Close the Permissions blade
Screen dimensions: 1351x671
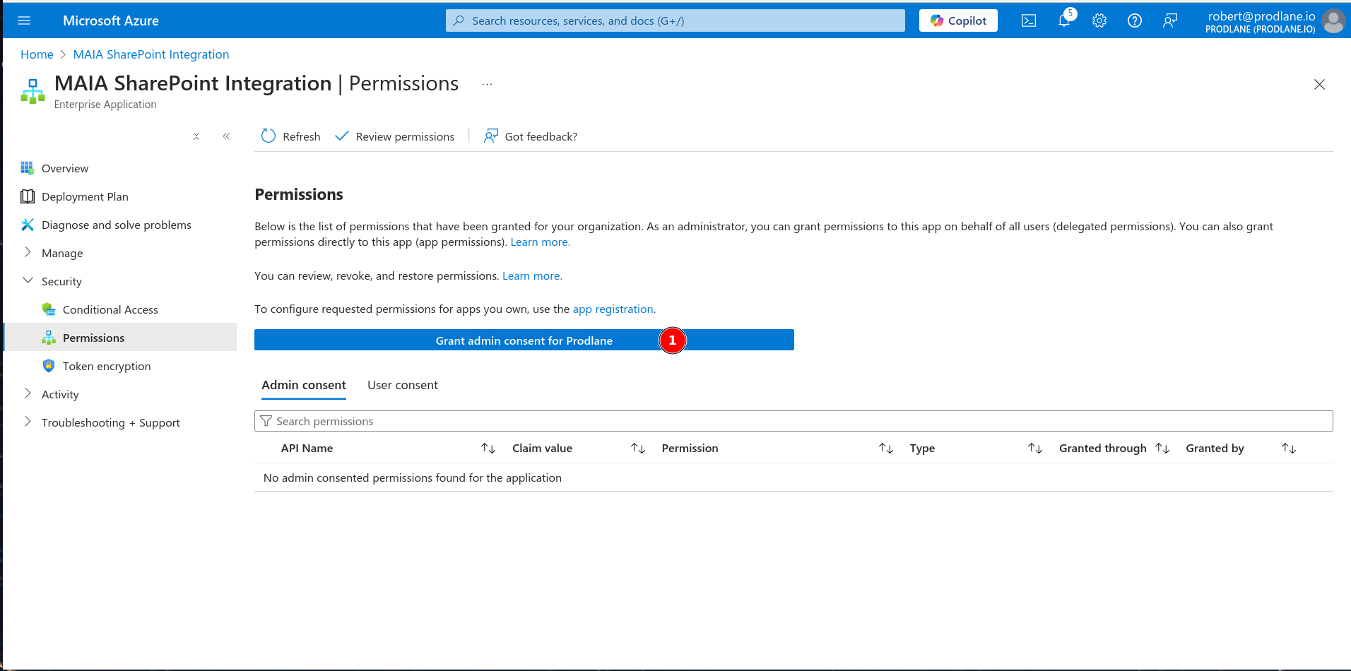1319,84
